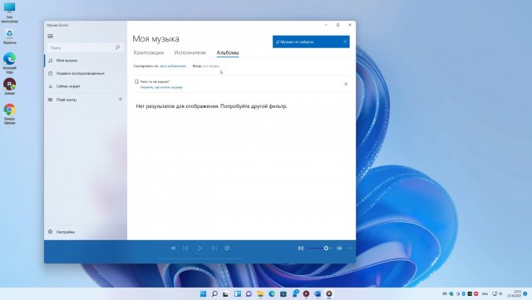Open the hamburger navigation menu
Viewport: 532px width, 300px height.
click(50, 36)
